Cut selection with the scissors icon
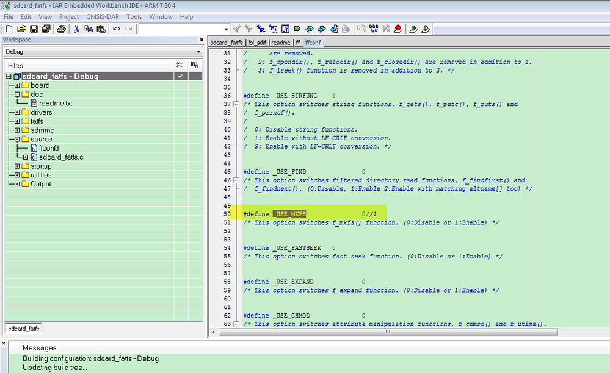 pyautogui.click(x=76, y=29)
